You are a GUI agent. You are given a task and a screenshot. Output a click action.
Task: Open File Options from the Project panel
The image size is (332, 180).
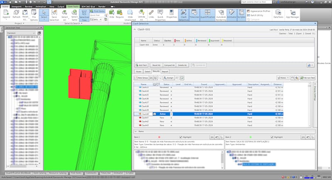click(x=34, y=15)
